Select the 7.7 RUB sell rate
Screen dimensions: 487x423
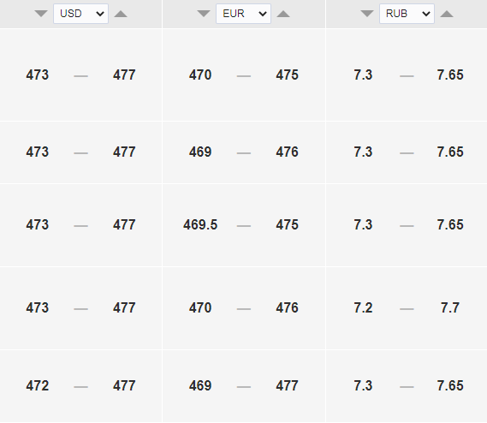click(x=450, y=307)
